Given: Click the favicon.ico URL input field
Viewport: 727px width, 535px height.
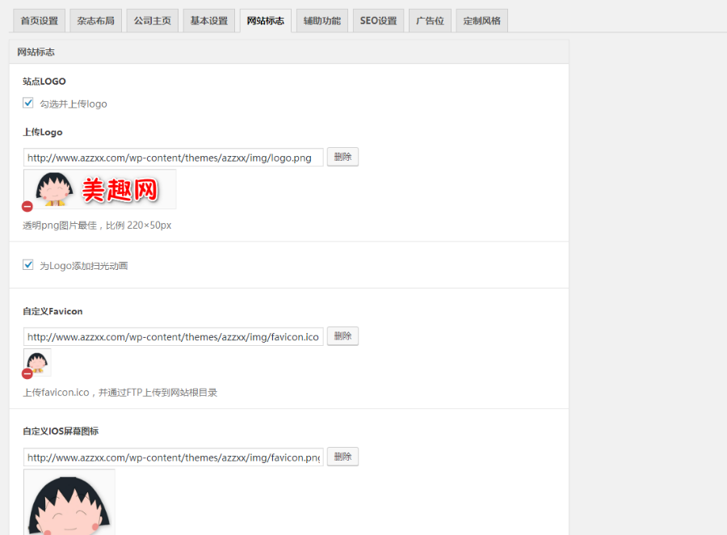Looking at the screenshot, I should pos(172,335).
